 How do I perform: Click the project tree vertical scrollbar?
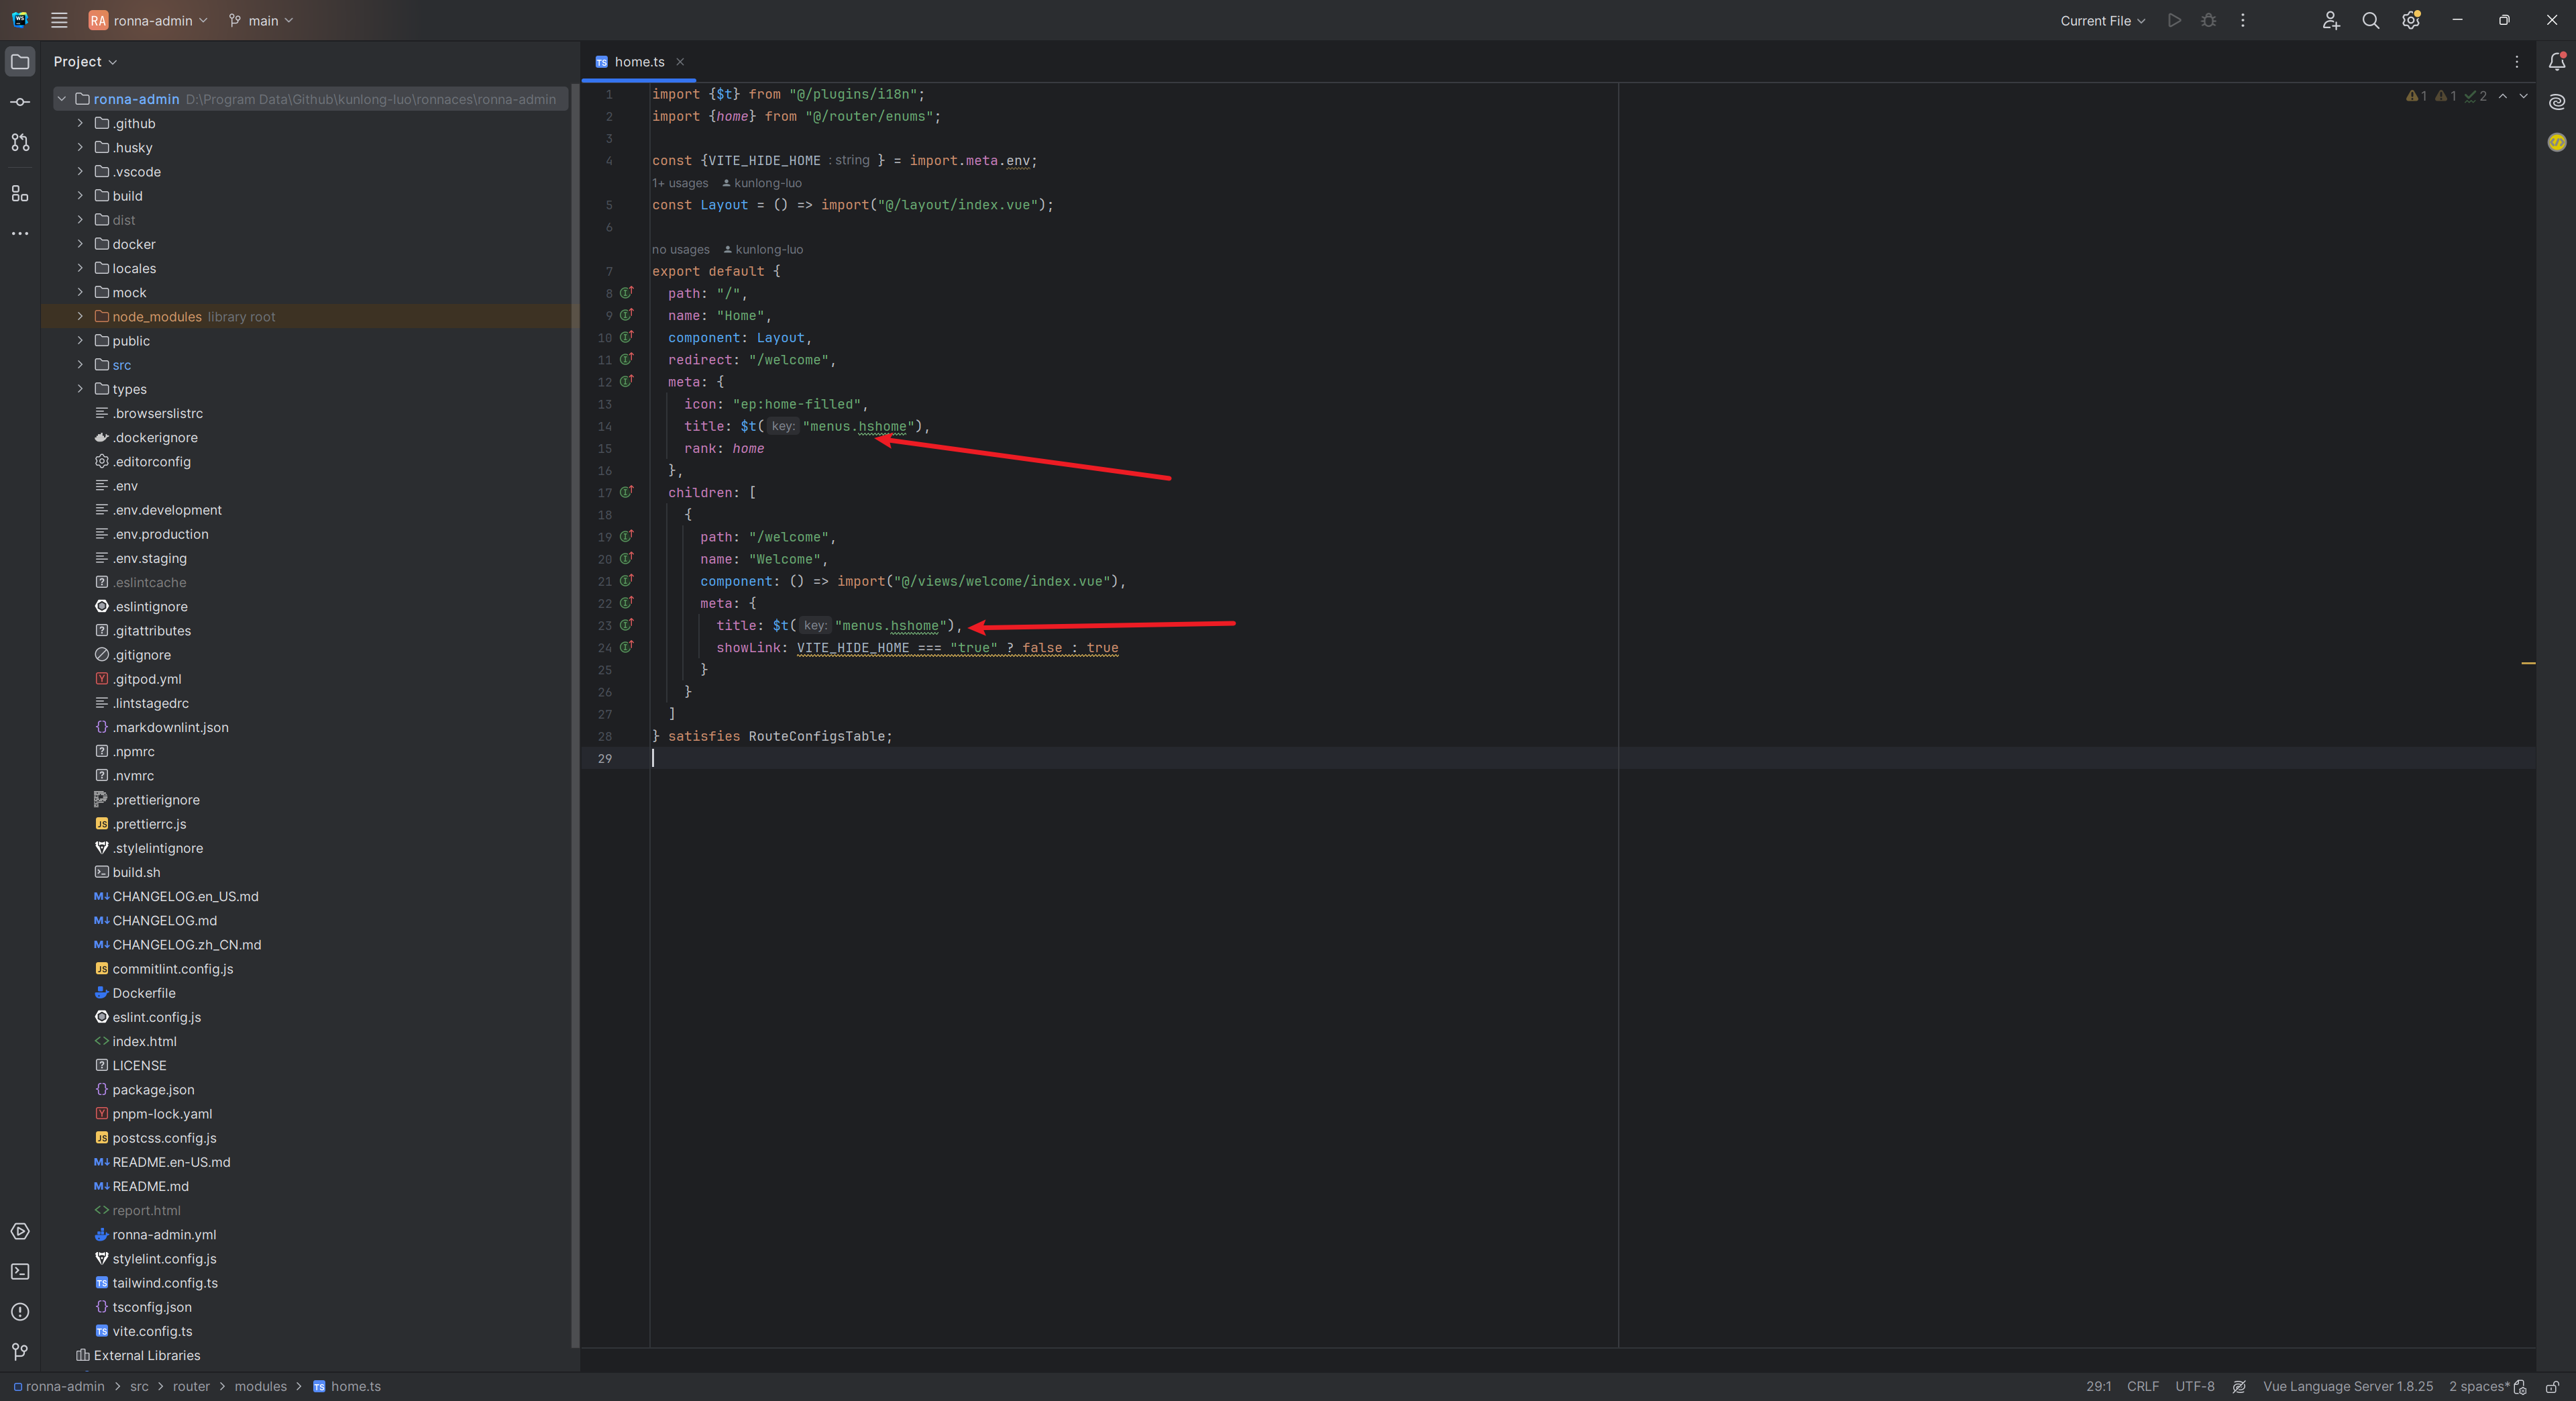[x=574, y=715]
